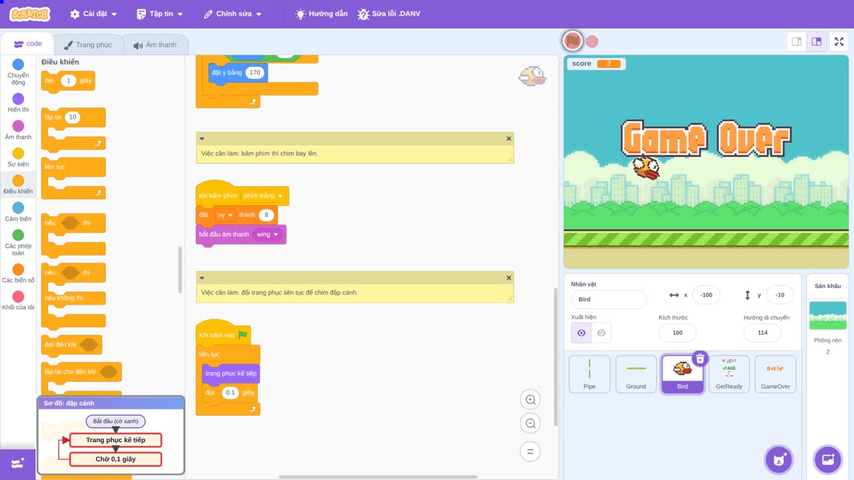The height and width of the screenshot is (480, 854).
Task: Switch to large stage layout icon
Action: click(x=817, y=41)
